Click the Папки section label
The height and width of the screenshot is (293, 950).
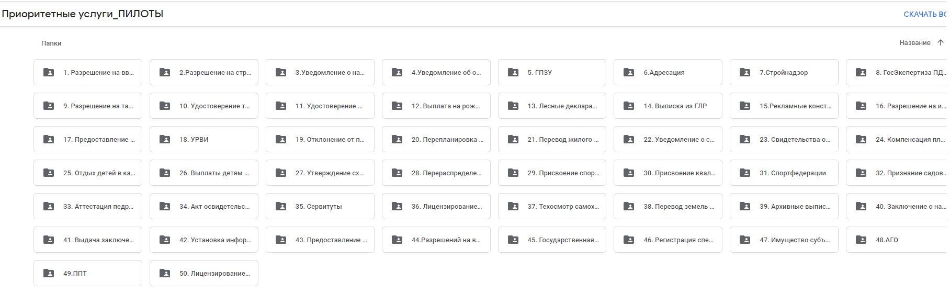[x=51, y=43]
